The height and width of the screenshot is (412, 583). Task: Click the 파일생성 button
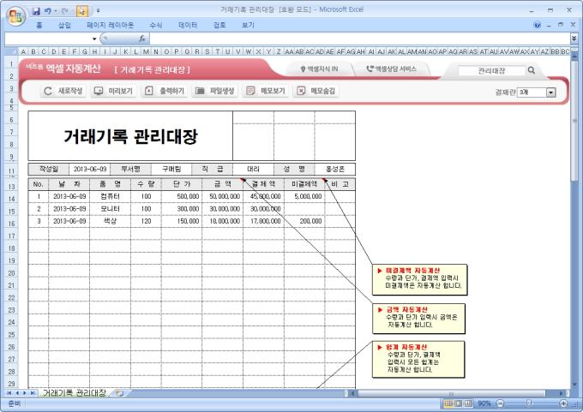[215, 91]
